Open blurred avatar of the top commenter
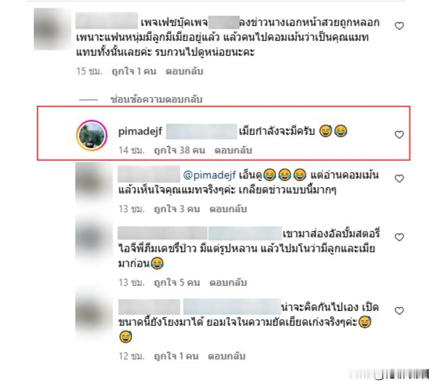439x389 pixels. click(52, 30)
